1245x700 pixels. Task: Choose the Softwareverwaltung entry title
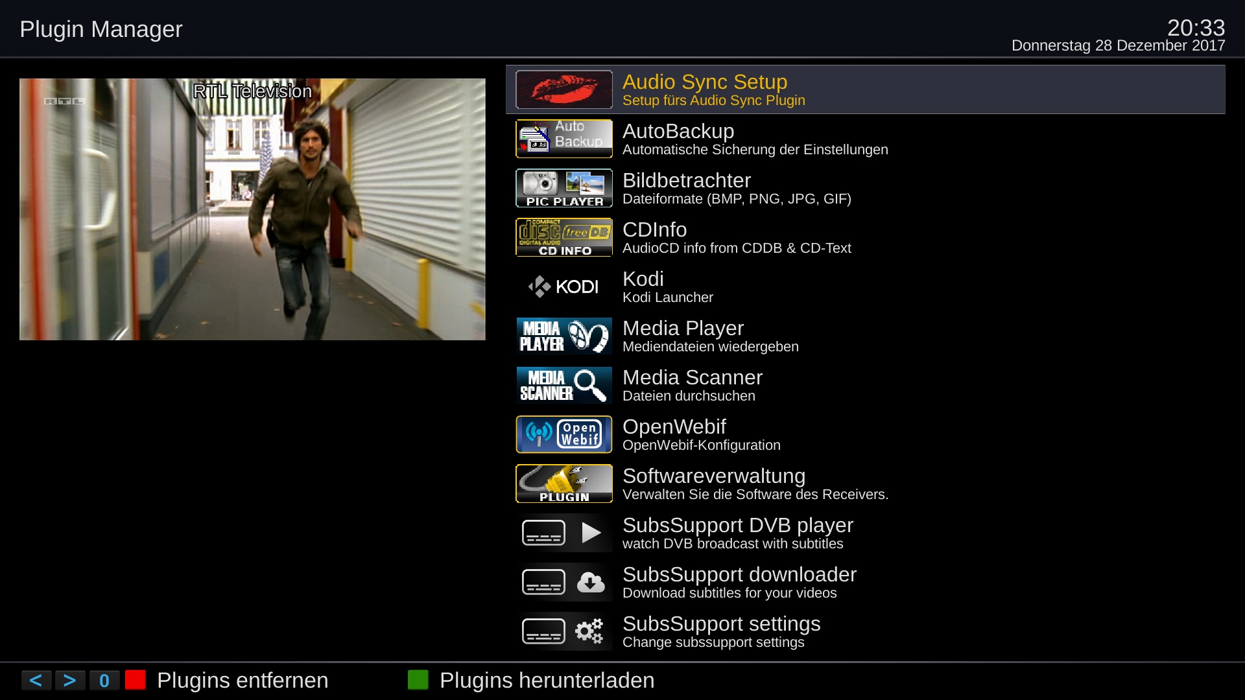tap(714, 476)
